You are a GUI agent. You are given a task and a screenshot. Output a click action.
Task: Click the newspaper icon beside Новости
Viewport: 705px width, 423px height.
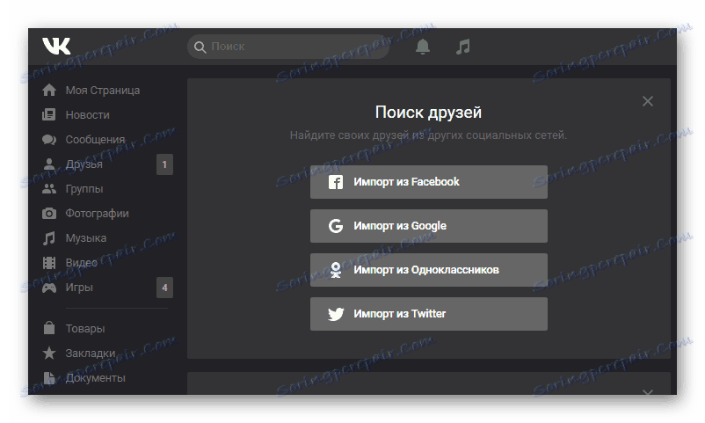49,114
